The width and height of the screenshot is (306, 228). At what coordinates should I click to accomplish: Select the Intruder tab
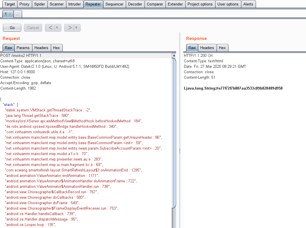tap(74, 4)
